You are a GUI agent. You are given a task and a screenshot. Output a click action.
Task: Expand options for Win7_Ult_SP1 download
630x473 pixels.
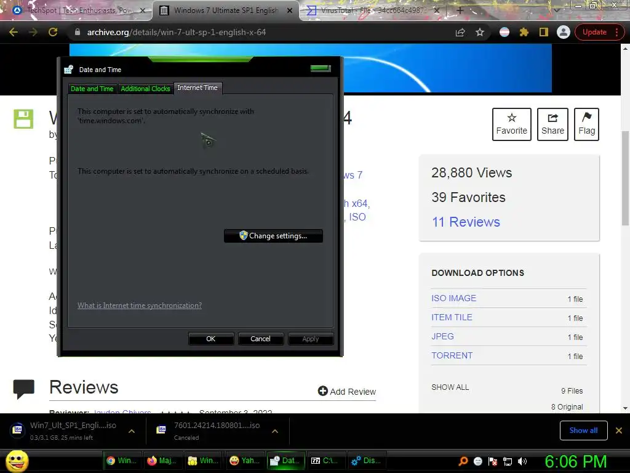pos(132,431)
